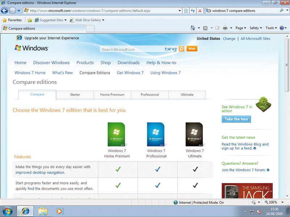The width and height of the screenshot is (290, 217).
Task: Open the Page dropdown menu
Action: click(x=241, y=28)
